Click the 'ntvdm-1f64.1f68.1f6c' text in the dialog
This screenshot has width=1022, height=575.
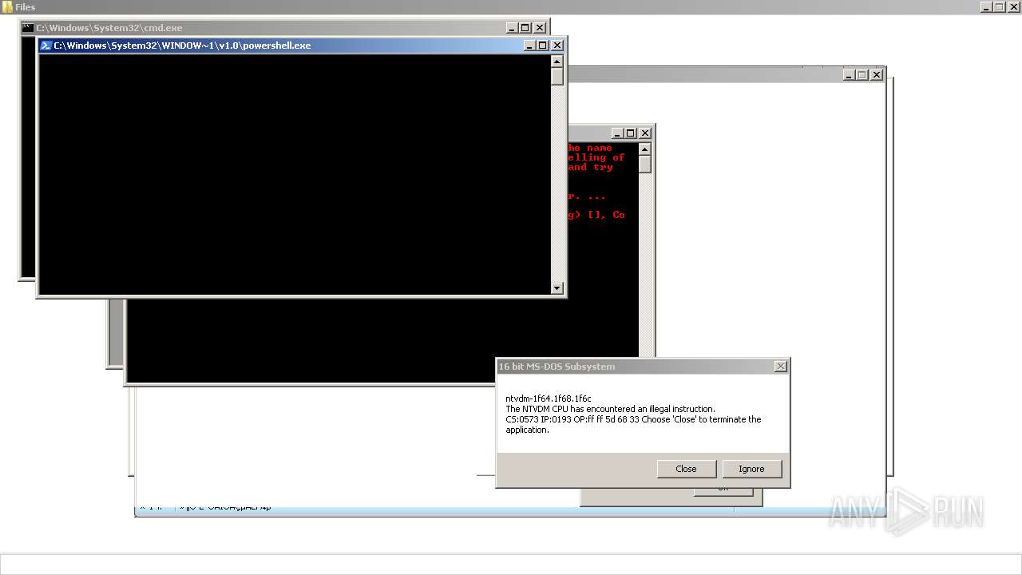click(x=549, y=399)
